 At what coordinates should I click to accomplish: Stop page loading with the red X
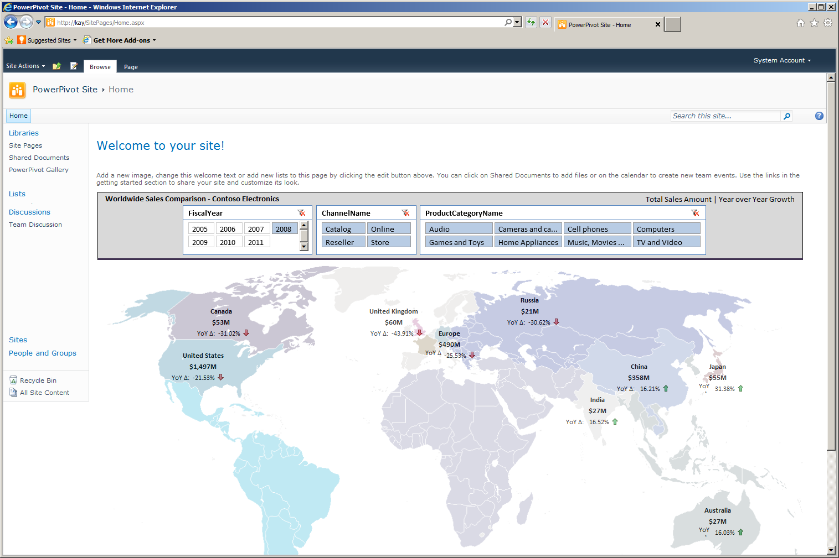(545, 22)
